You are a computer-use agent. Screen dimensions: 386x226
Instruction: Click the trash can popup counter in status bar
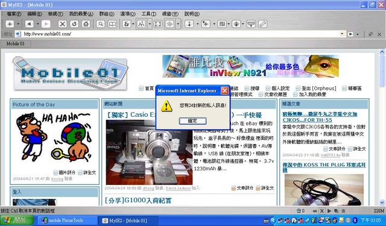click(300, 211)
